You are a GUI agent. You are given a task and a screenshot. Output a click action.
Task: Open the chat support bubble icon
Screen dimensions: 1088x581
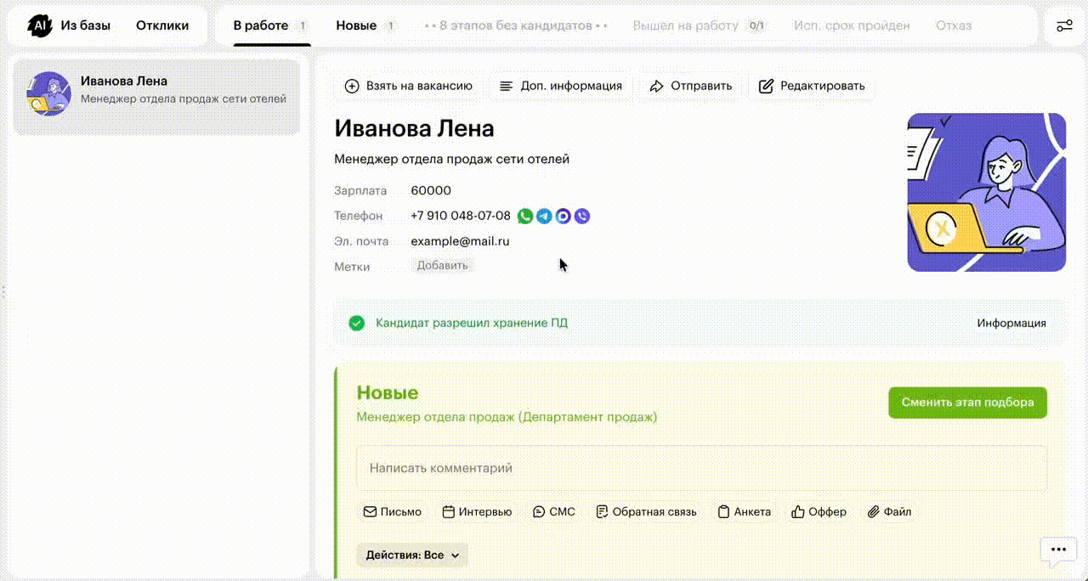(1057, 550)
